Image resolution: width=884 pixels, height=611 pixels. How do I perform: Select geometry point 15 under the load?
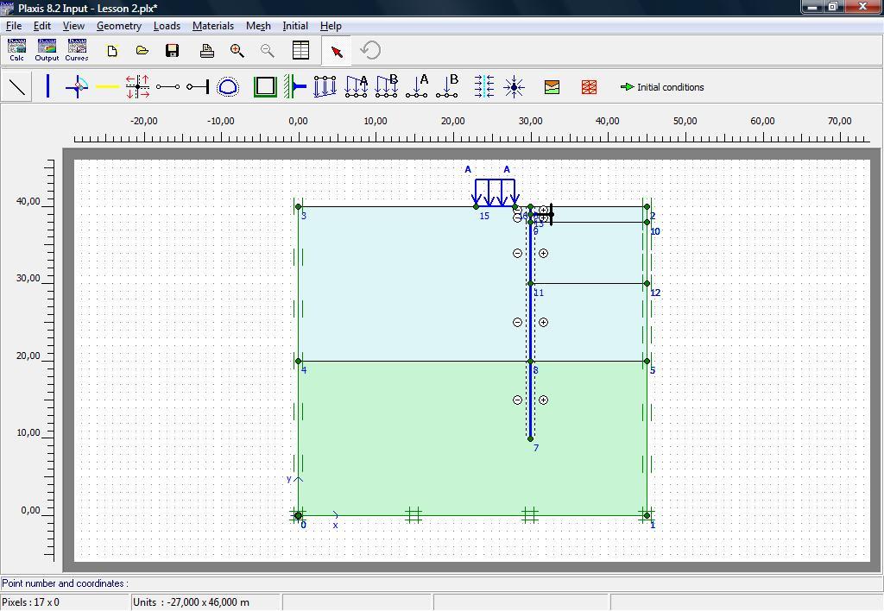point(476,207)
